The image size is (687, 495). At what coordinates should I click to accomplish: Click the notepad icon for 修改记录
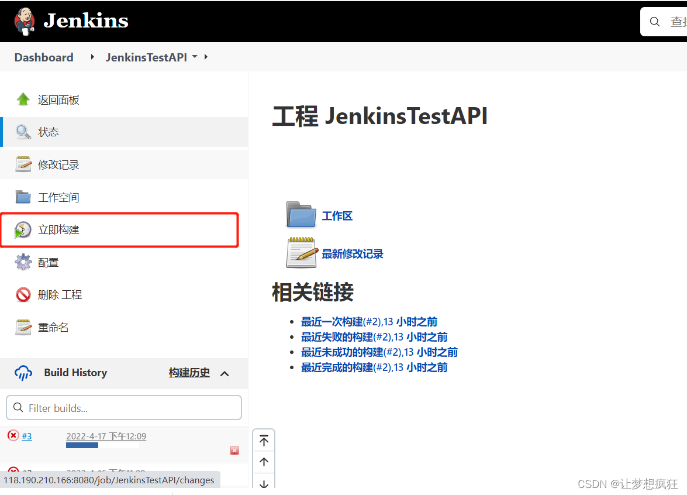[23, 164]
